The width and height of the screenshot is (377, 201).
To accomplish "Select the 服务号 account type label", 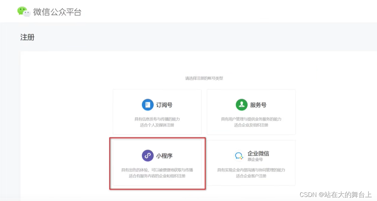I will [258, 105].
